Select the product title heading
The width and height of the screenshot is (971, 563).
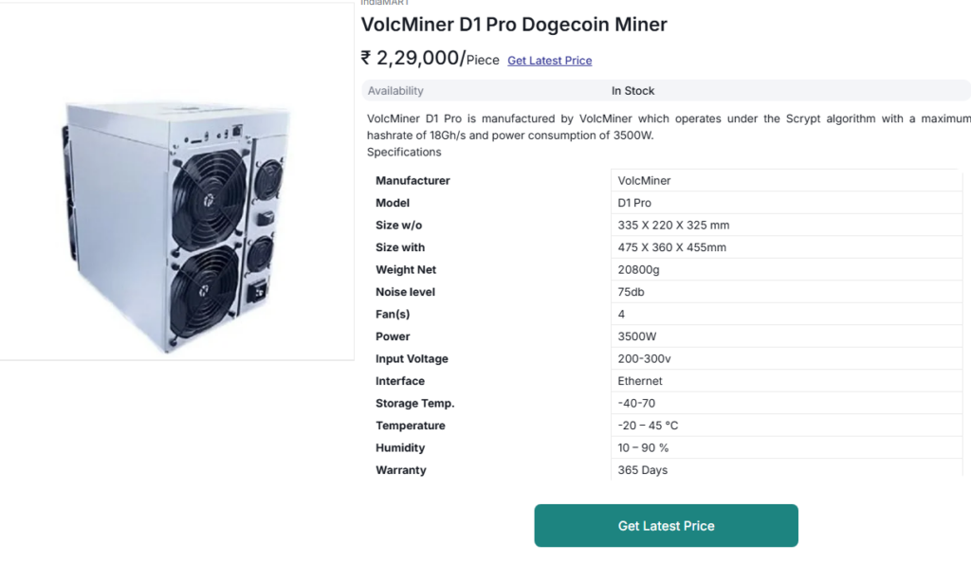[x=514, y=25]
